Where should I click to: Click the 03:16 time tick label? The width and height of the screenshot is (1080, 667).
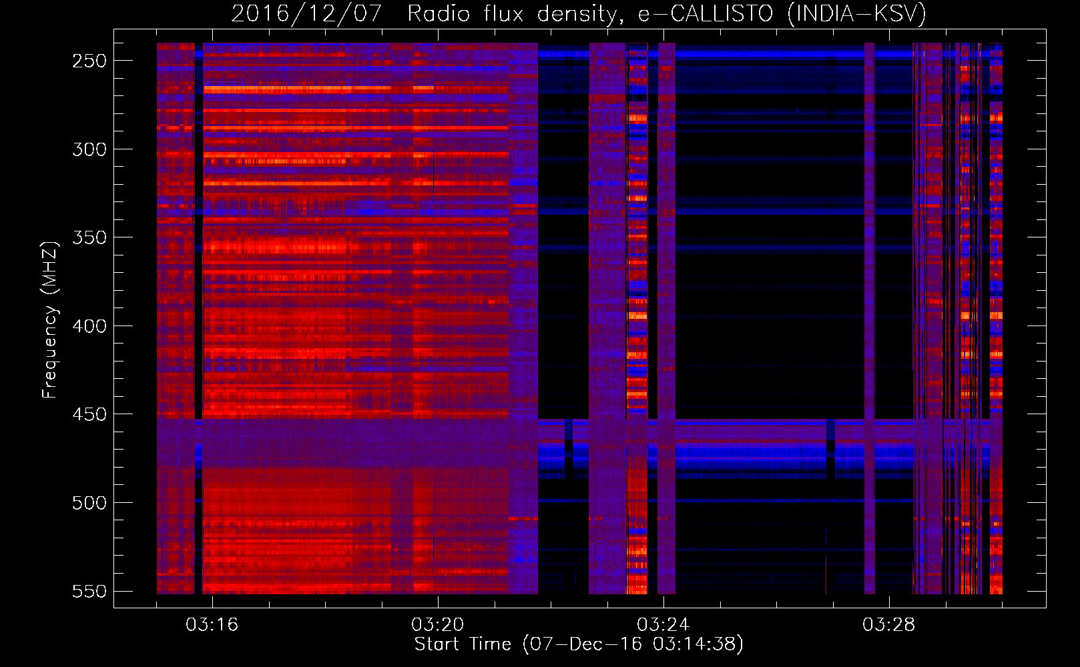212,625
